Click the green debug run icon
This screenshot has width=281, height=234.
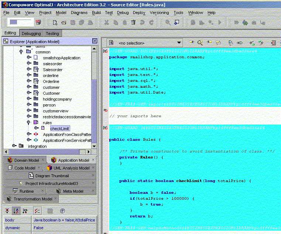click(x=245, y=23)
